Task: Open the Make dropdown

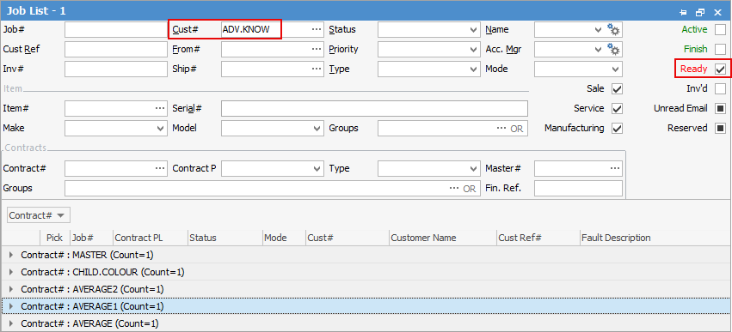Action: point(161,128)
